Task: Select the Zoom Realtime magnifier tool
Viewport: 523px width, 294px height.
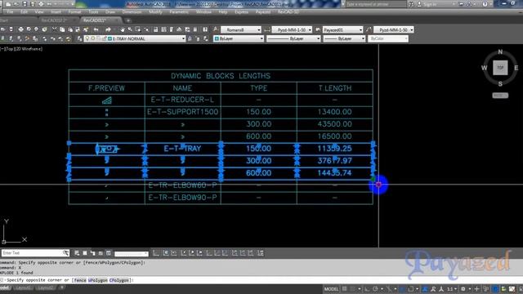Action: click(x=130, y=29)
